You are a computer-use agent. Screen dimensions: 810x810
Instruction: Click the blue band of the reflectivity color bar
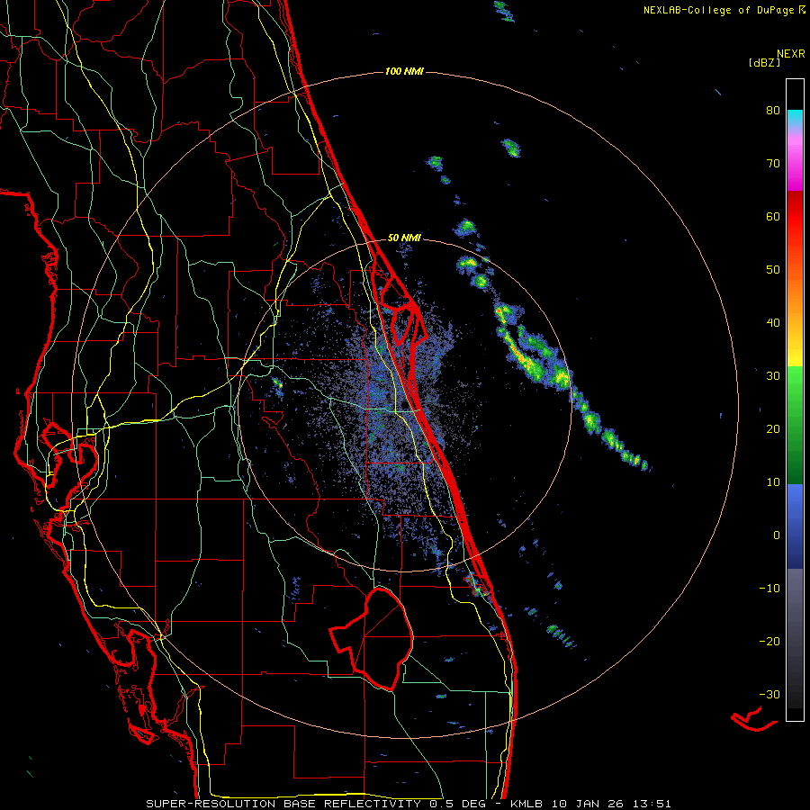tap(795, 526)
